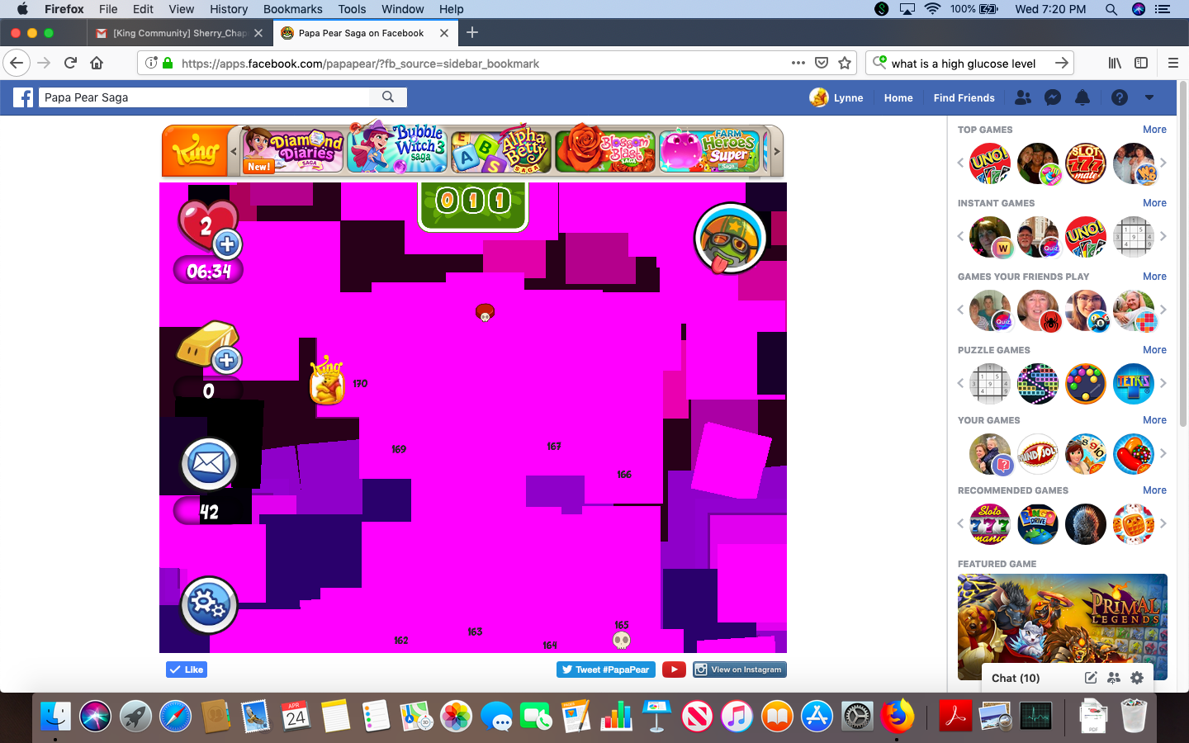
Task: Open Bubble Witch 3 Saga banner
Action: click(x=397, y=149)
